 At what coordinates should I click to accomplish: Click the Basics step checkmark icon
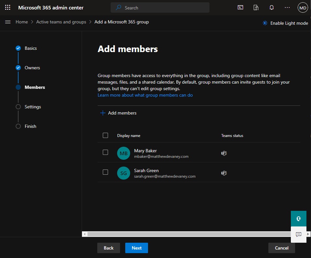(18, 48)
